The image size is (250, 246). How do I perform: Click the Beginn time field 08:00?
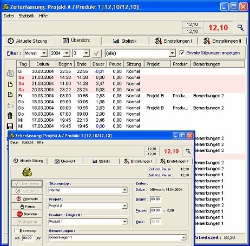pos(156,199)
